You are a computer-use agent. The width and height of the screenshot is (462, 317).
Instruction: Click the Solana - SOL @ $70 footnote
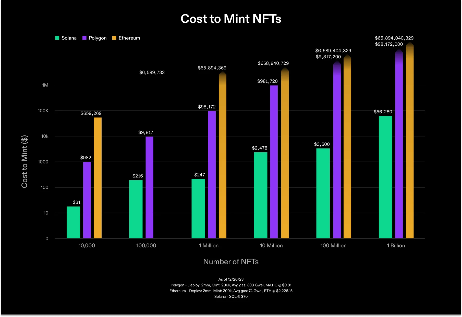tap(231, 297)
